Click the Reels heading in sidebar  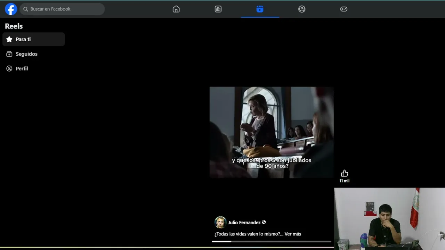coord(14,26)
